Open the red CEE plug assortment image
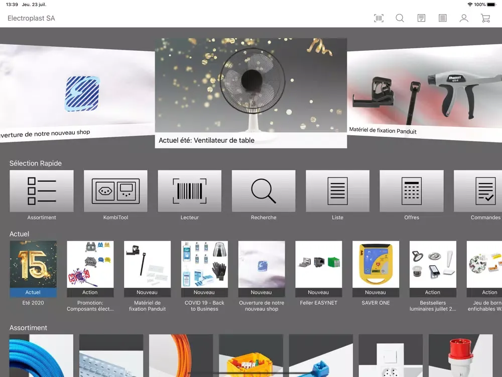 pyautogui.click(x=460, y=355)
